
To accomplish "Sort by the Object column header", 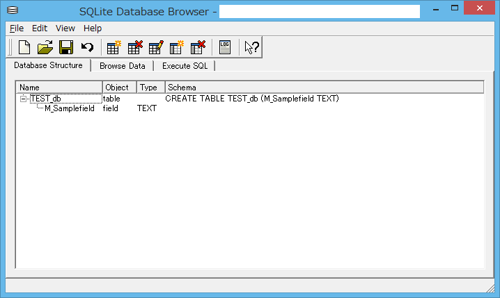I will pyautogui.click(x=120, y=87).
